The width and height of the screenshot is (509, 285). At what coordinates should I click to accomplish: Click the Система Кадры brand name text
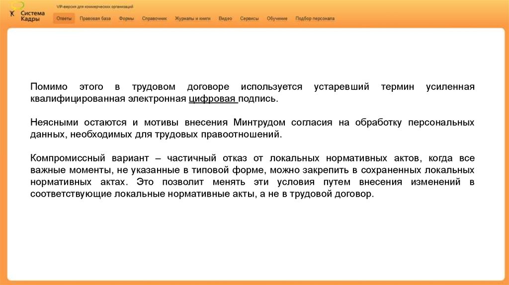(33, 15)
